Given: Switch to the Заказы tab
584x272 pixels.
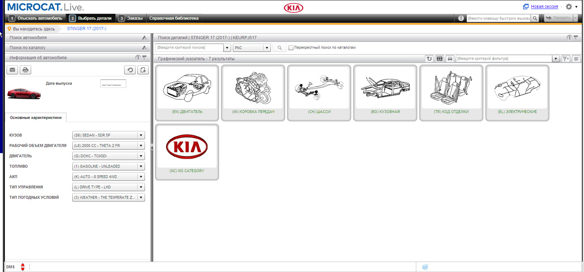Looking at the screenshot, I should (131, 18).
